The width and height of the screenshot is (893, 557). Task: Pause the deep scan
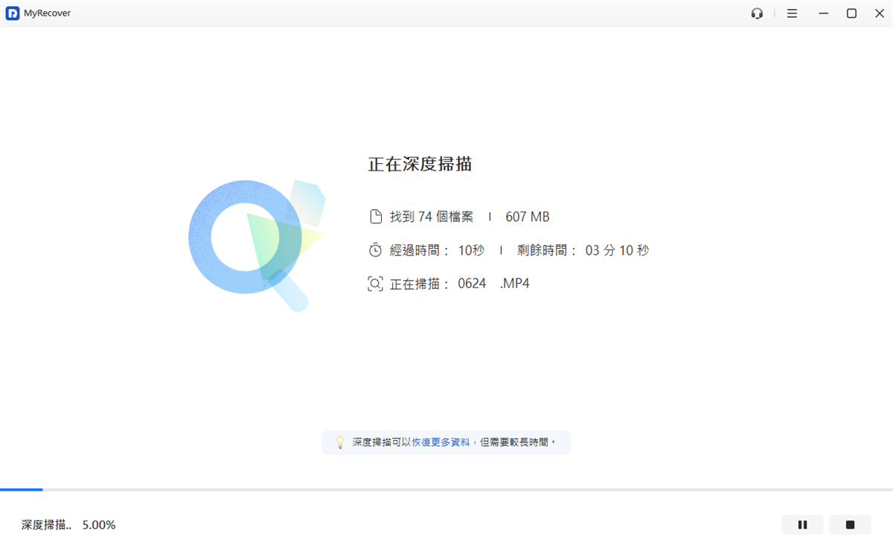[802, 525]
